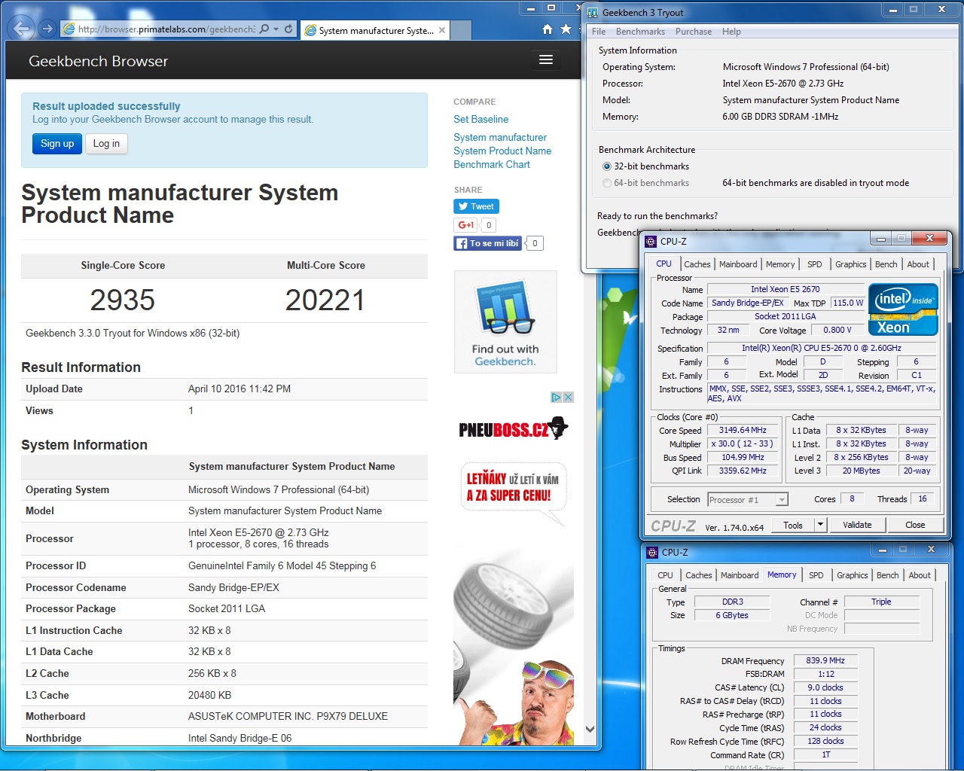Click the Geekbench Browser header title
The height and width of the screenshot is (771, 964).
tap(98, 61)
